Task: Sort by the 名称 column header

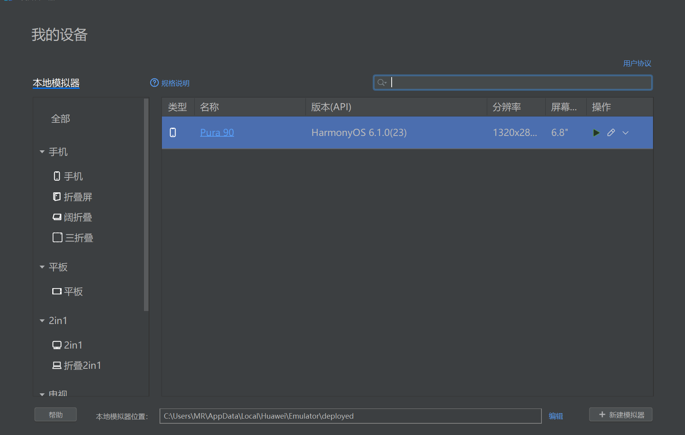Action: click(x=250, y=107)
